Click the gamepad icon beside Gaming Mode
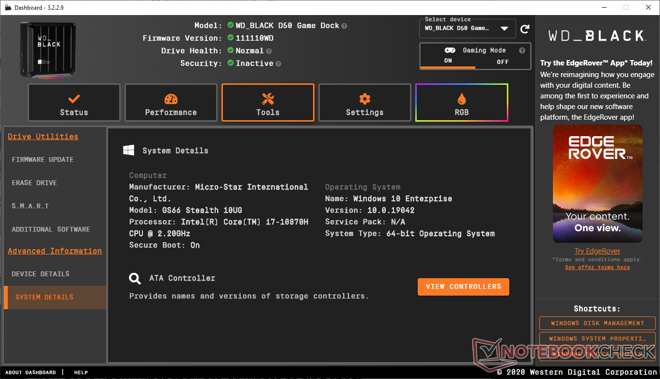This screenshot has width=660, height=379. (x=450, y=50)
